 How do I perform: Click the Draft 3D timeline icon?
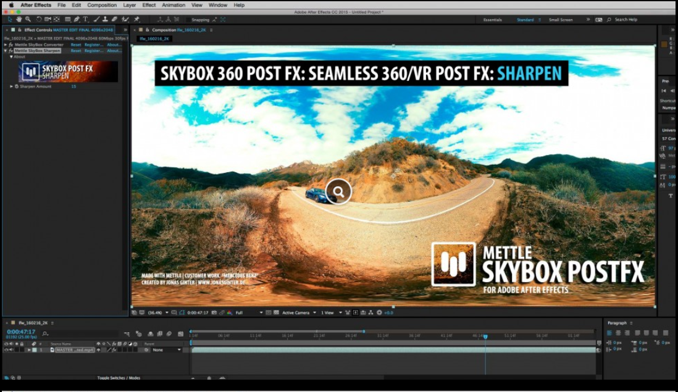coord(139,334)
